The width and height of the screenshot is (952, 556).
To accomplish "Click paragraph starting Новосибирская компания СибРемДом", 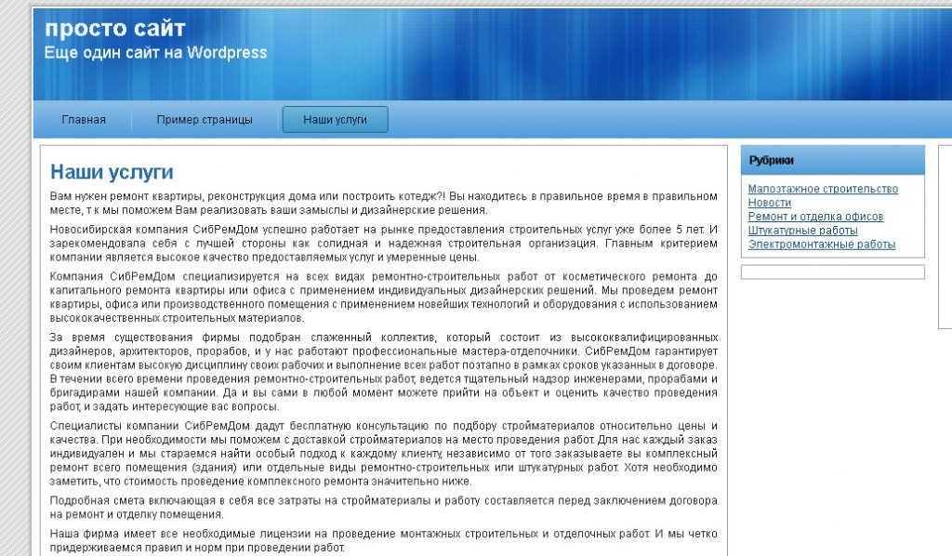I will 384,244.
